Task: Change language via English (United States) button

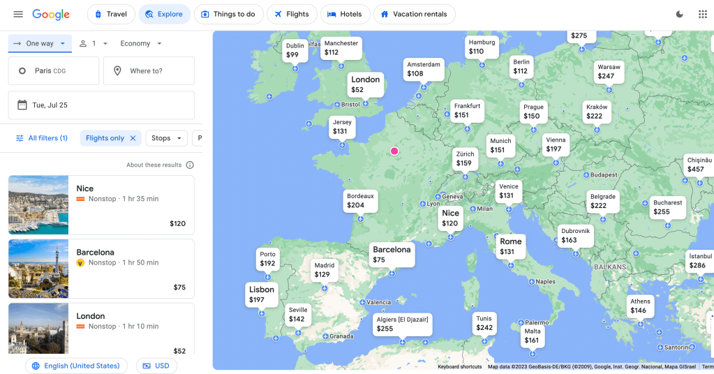Action: click(x=77, y=366)
